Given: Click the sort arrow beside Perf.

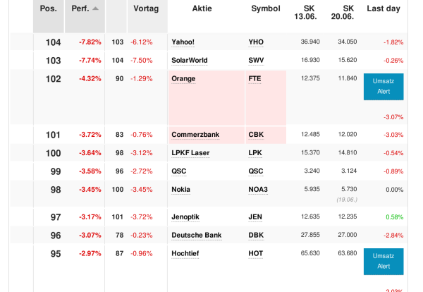Looking at the screenshot, I should coord(95,8).
